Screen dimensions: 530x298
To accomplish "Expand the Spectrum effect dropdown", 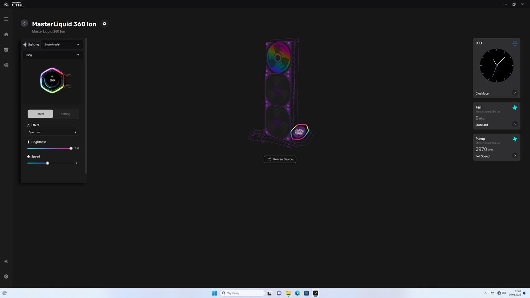I will [x=53, y=132].
